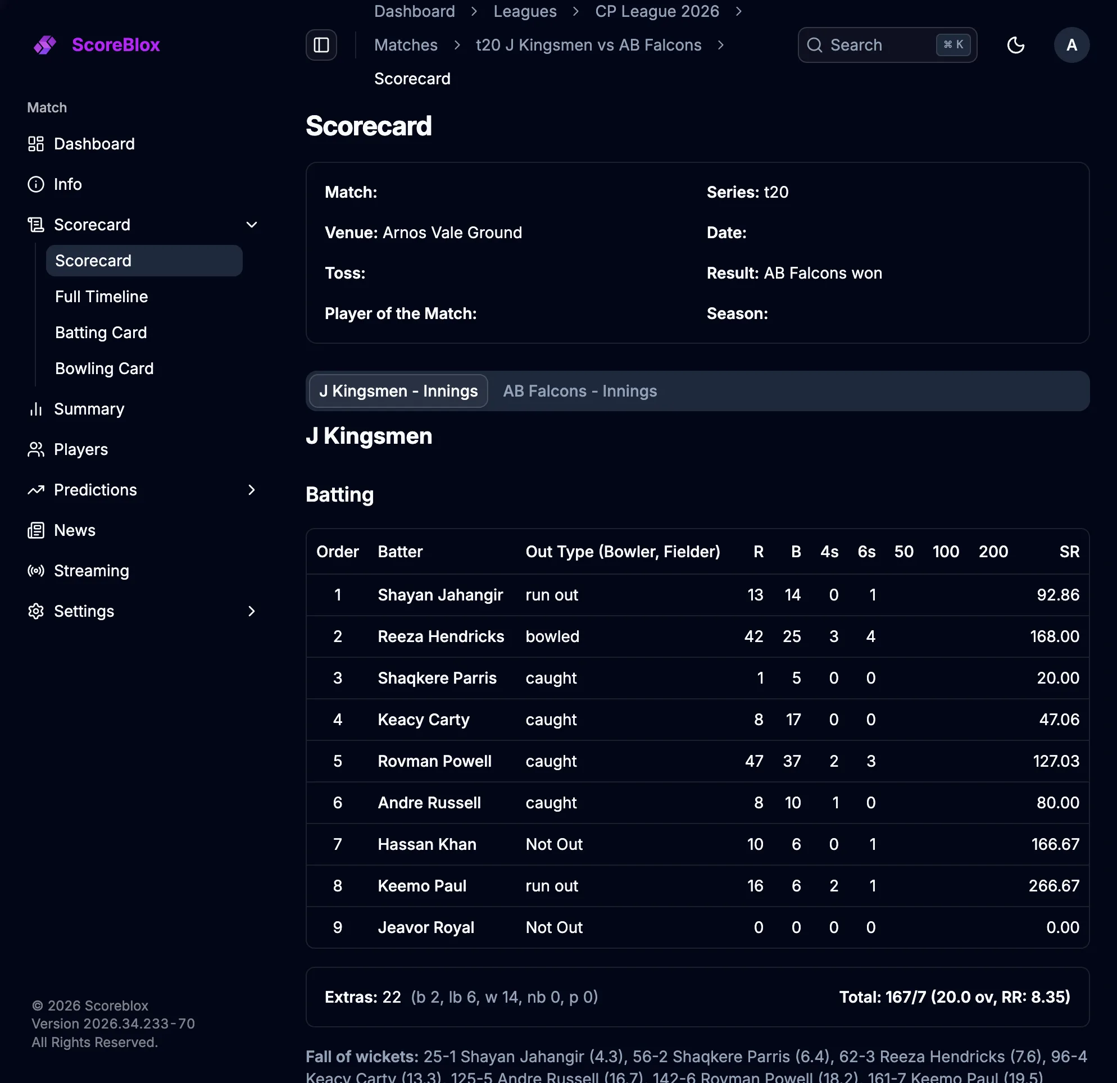The height and width of the screenshot is (1083, 1117).
Task: Go to CP League 2026 breadcrumb
Action: click(x=657, y=11)
